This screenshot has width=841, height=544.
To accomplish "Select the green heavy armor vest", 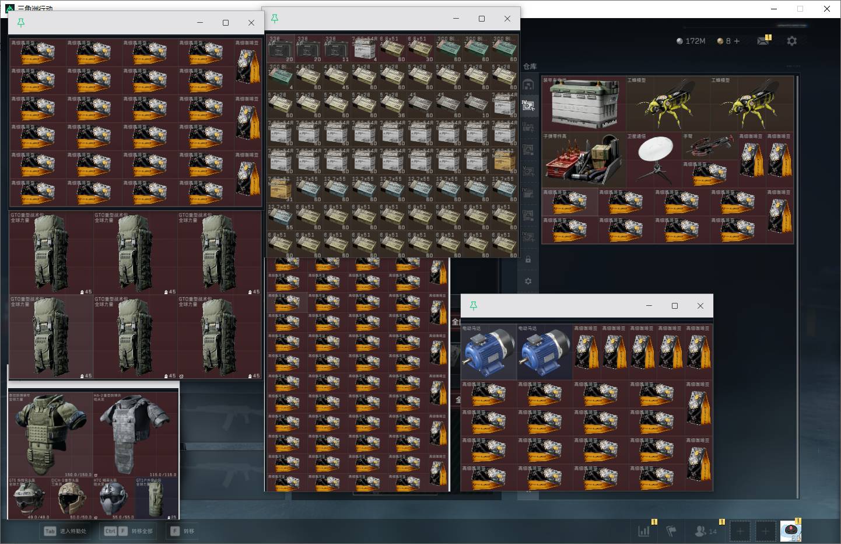I will (x=50, y=434).
